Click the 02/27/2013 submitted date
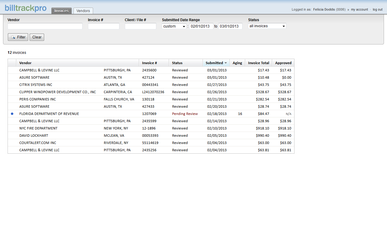The image size is (387, 242). tap(217, 85)
